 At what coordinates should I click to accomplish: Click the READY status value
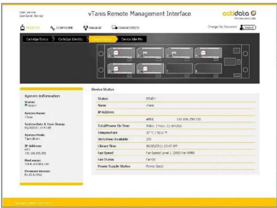pyautogui.click(x=151, y=99)
